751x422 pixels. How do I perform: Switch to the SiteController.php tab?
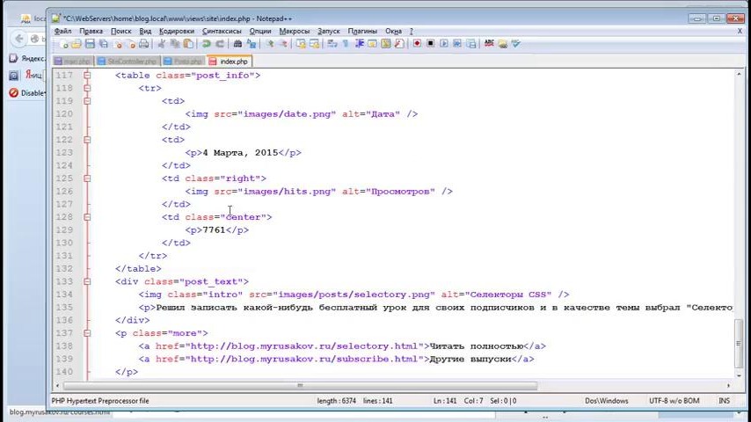(131, 62)
